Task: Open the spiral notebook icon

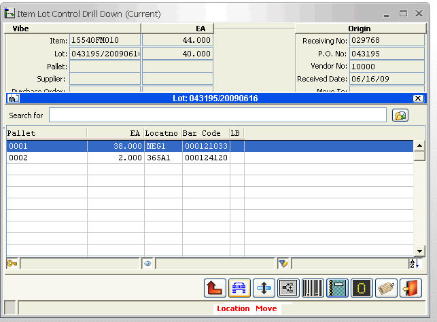Action: (337, 288)
